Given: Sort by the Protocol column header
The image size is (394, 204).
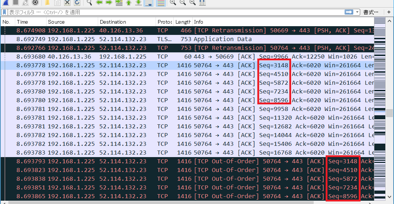Looking at the screenshot, I should 165,22.
